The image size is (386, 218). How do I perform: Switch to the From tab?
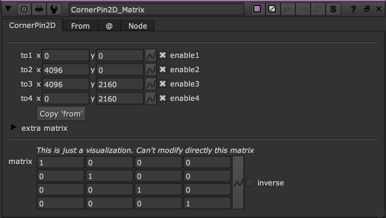(x=80, y=26)
